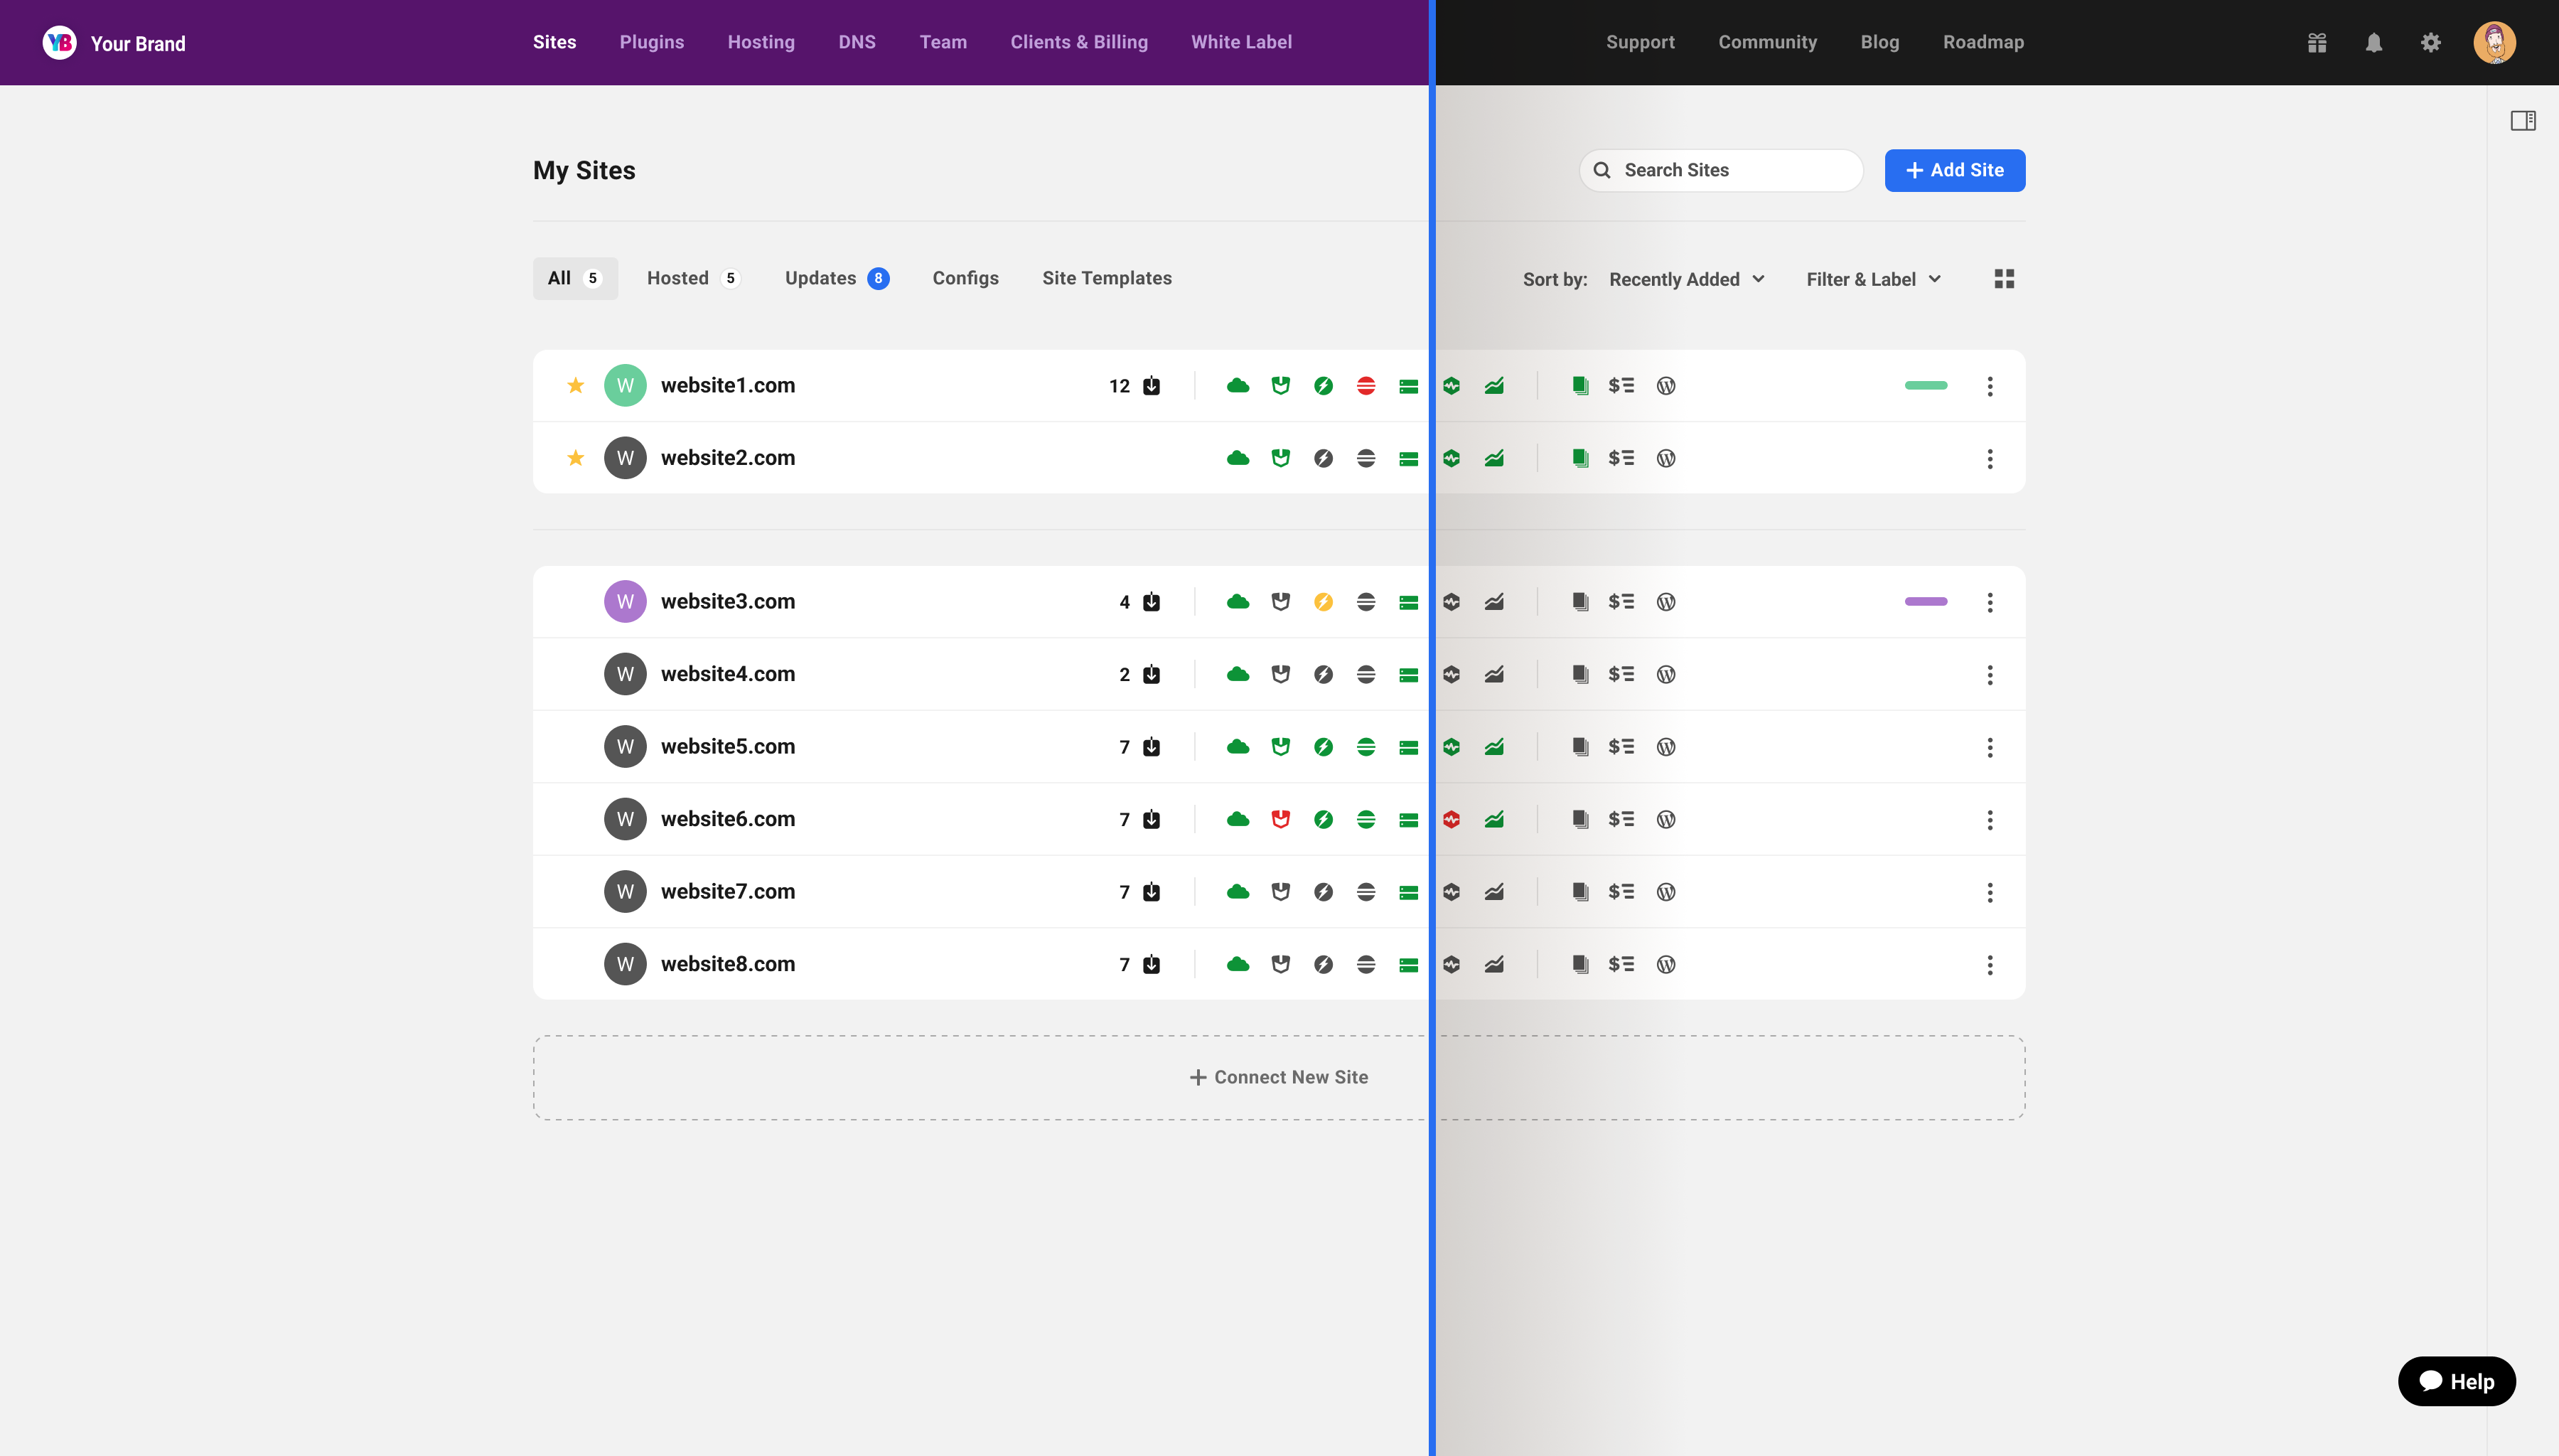
Task: Click the purple color label on website3.com
Action: click(1925, 602)
